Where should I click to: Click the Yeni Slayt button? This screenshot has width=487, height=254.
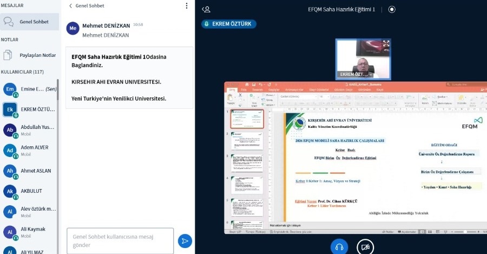click(254, 100)
